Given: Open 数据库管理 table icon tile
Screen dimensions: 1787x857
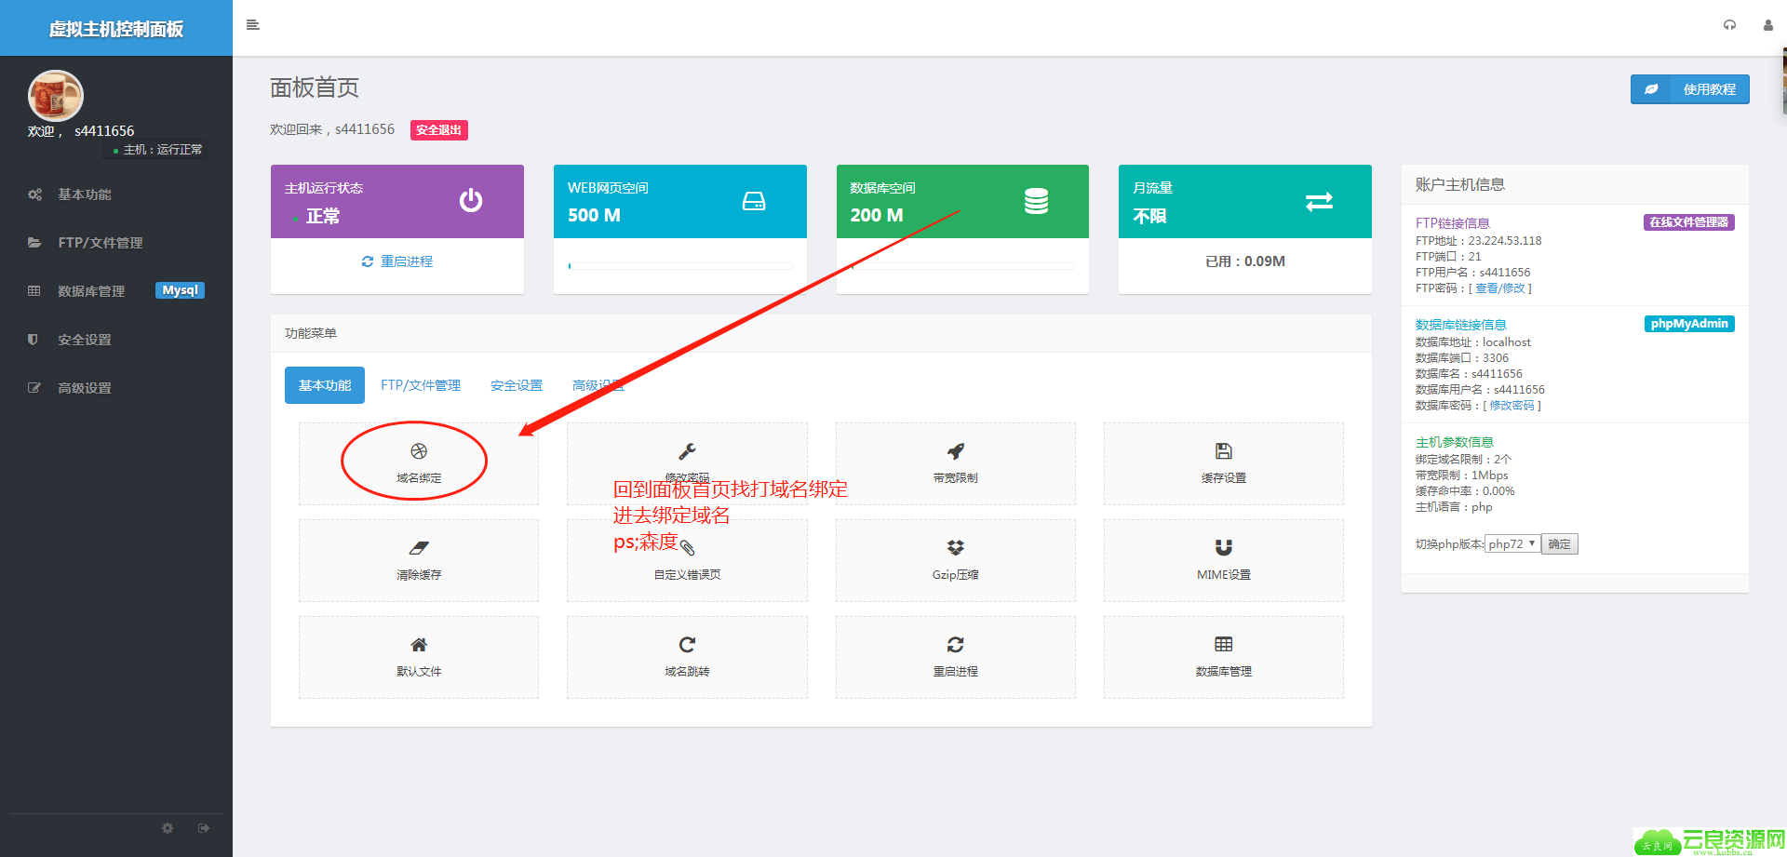Looking at the screenshot, I should (x=1223, y=657).
